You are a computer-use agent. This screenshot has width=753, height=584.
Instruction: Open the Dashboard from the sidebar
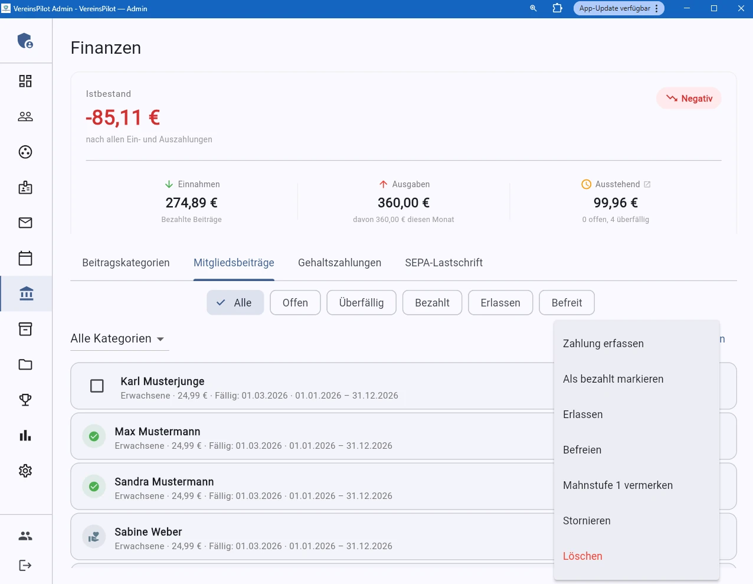coord(25,81)
